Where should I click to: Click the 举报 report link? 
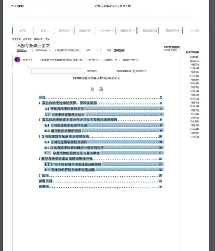click(109, 50)
